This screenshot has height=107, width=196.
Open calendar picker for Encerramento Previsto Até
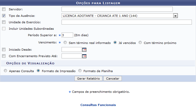84,56
